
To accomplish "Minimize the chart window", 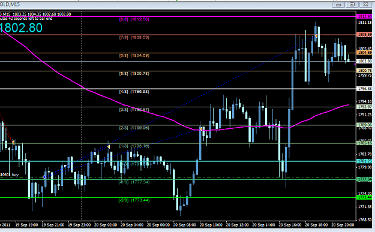I will pos(338,5).
